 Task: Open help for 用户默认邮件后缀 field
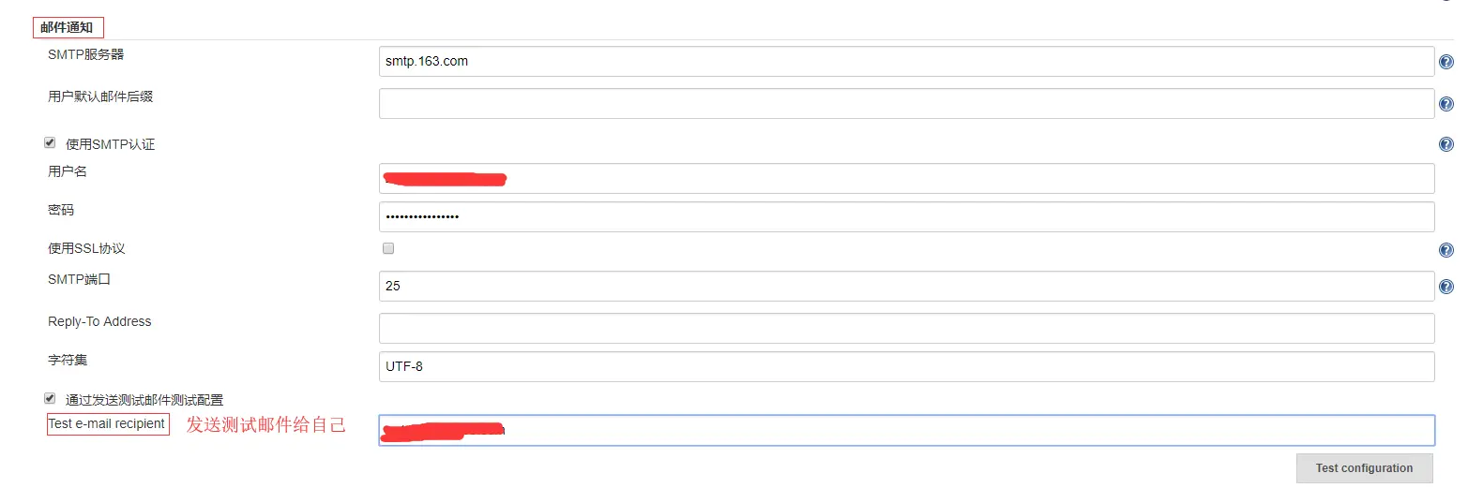[1445, 104]
